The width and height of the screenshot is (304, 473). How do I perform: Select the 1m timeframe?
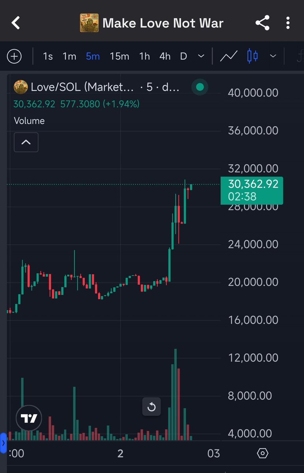pyautogui.click(x=69, y=56)
